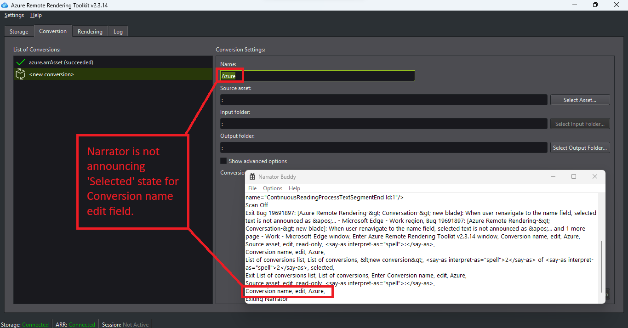
Task: Click the green checkmark icon for azure.arrAsset
Action: pyautogui.click(x=20, y=62)
